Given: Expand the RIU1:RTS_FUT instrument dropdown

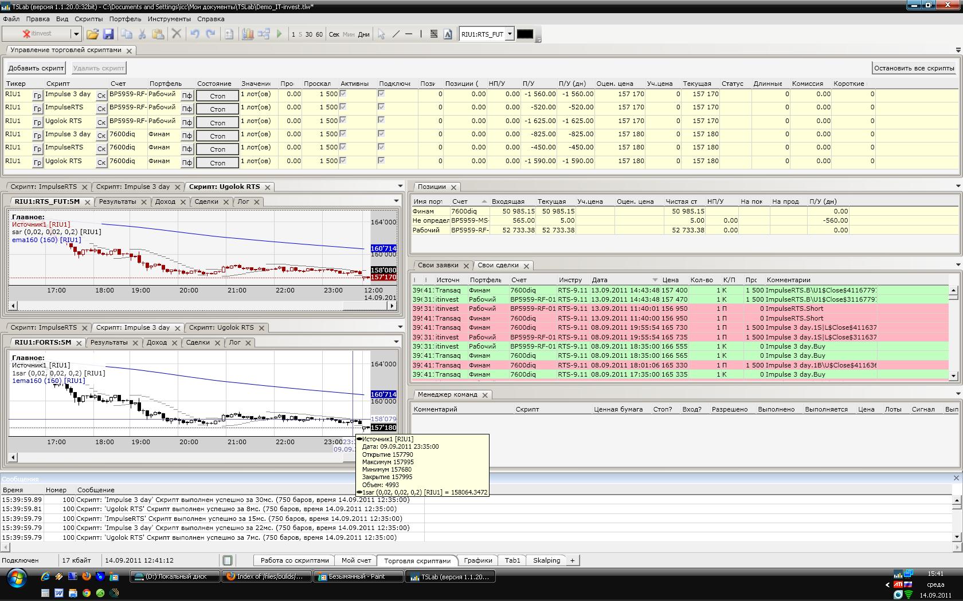Looking at the screenshot, I should 510,34.
